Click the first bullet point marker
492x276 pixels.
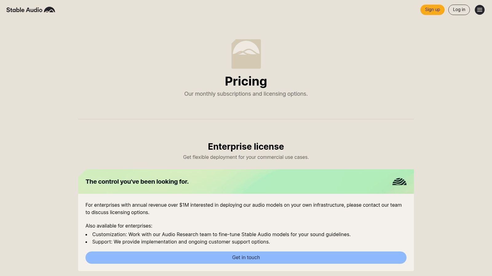click(x=87, y=235)
